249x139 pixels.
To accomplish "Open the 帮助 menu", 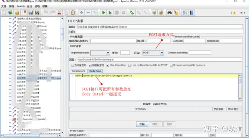I will (x=45, y=6).
